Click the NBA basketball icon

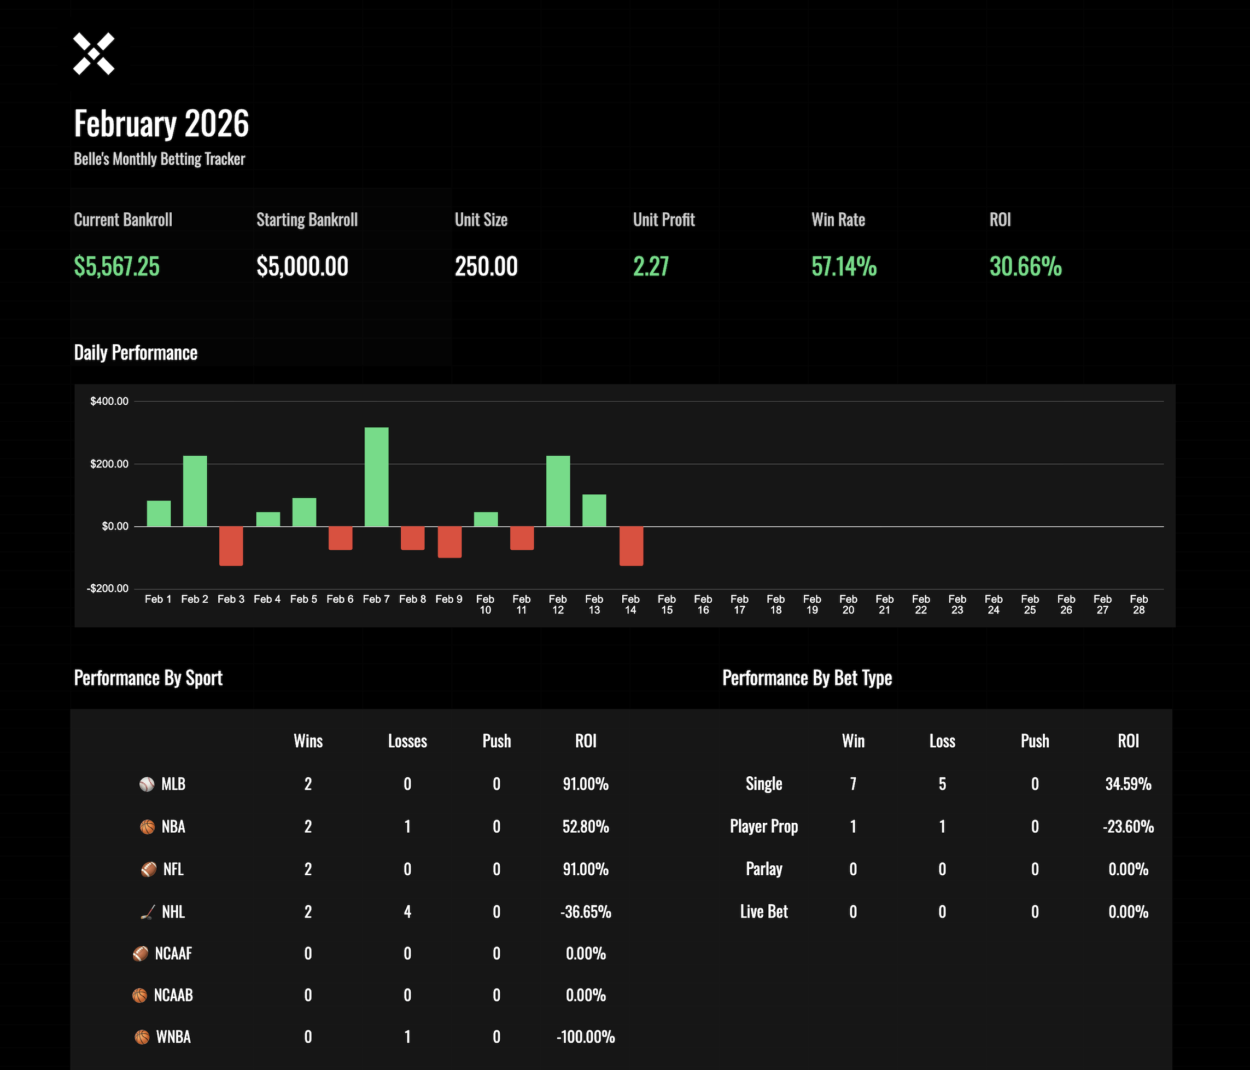click(147, 827)
